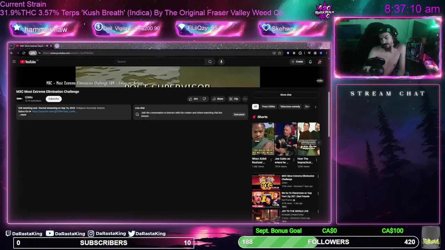Image resolution: width=445 pixels, height=250 pixels.
Task: Click the browser back arrow
Action: pos(11,53)
